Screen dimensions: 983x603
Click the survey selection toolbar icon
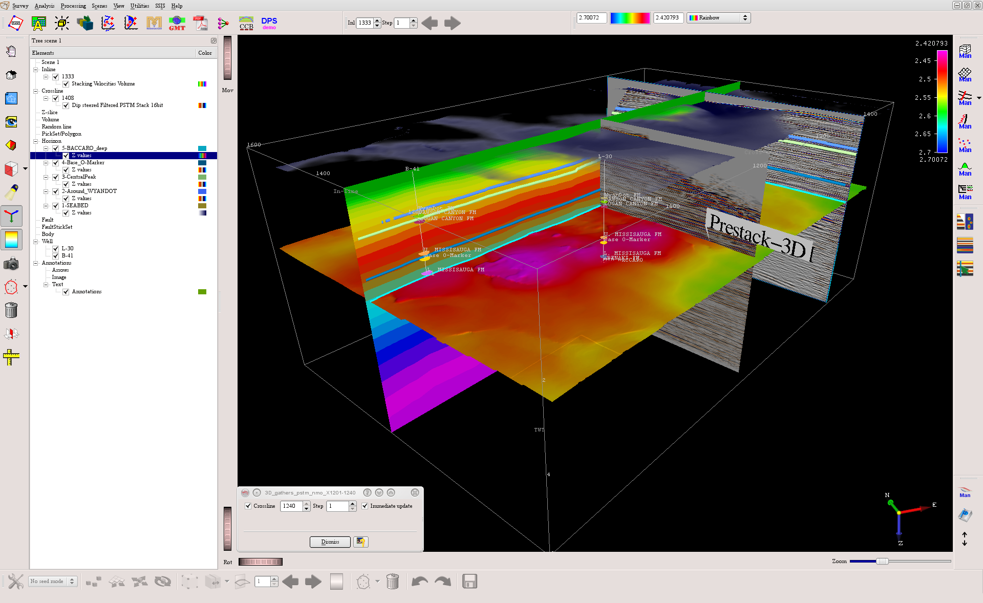16,23
